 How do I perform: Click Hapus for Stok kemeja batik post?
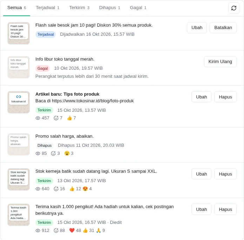pos(225,174)
